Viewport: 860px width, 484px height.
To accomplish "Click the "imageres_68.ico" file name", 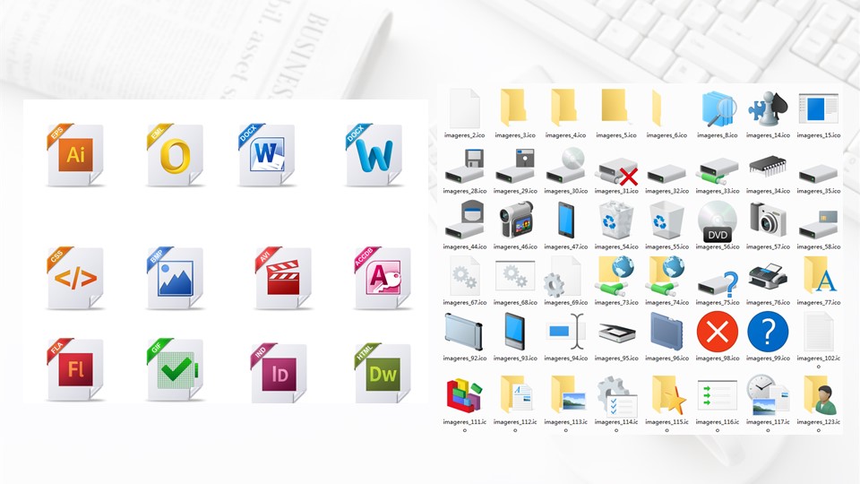I will (x=515, y=302).
